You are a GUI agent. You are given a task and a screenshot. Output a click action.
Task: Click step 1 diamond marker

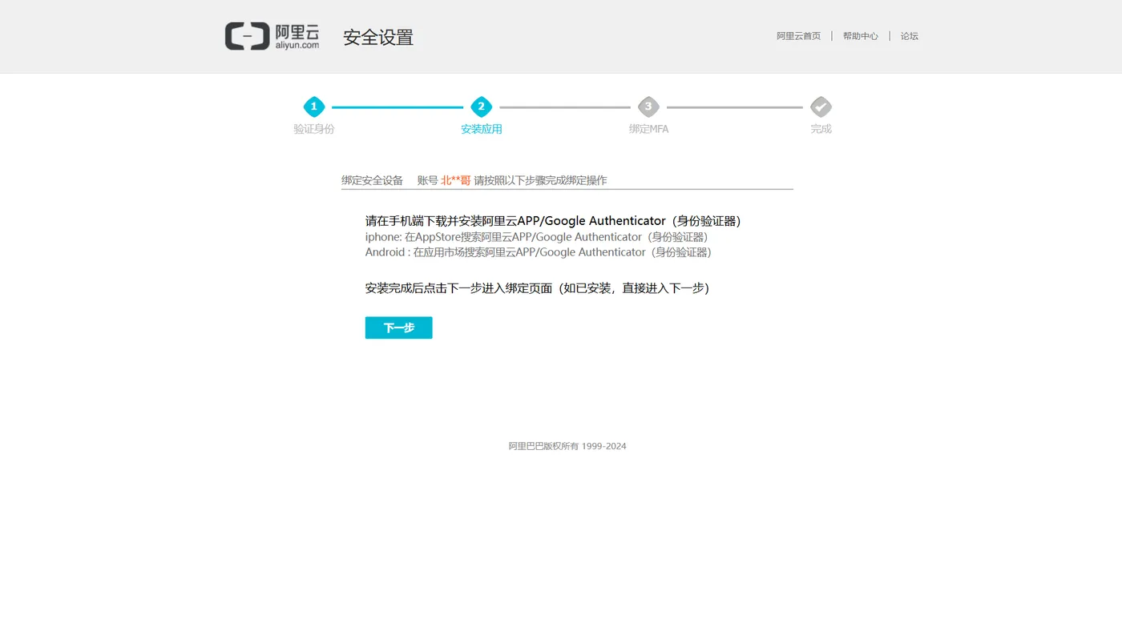[x=314, y=107]
